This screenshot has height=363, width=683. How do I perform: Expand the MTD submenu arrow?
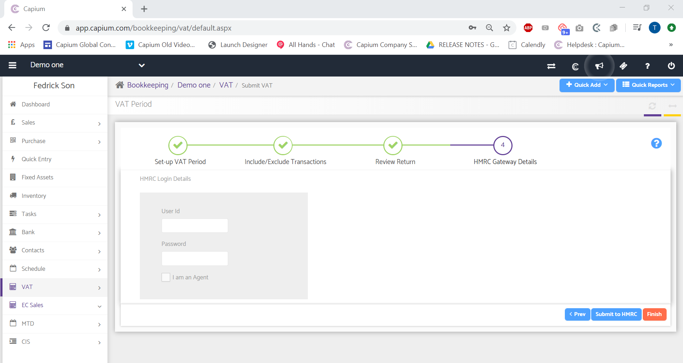(x=99, y=324)
